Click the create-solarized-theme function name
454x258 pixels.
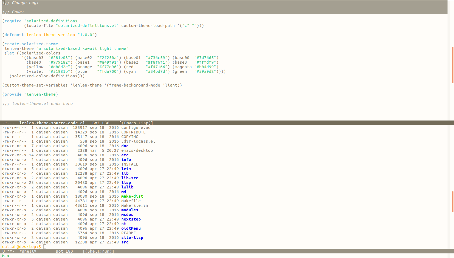[31, 44]
